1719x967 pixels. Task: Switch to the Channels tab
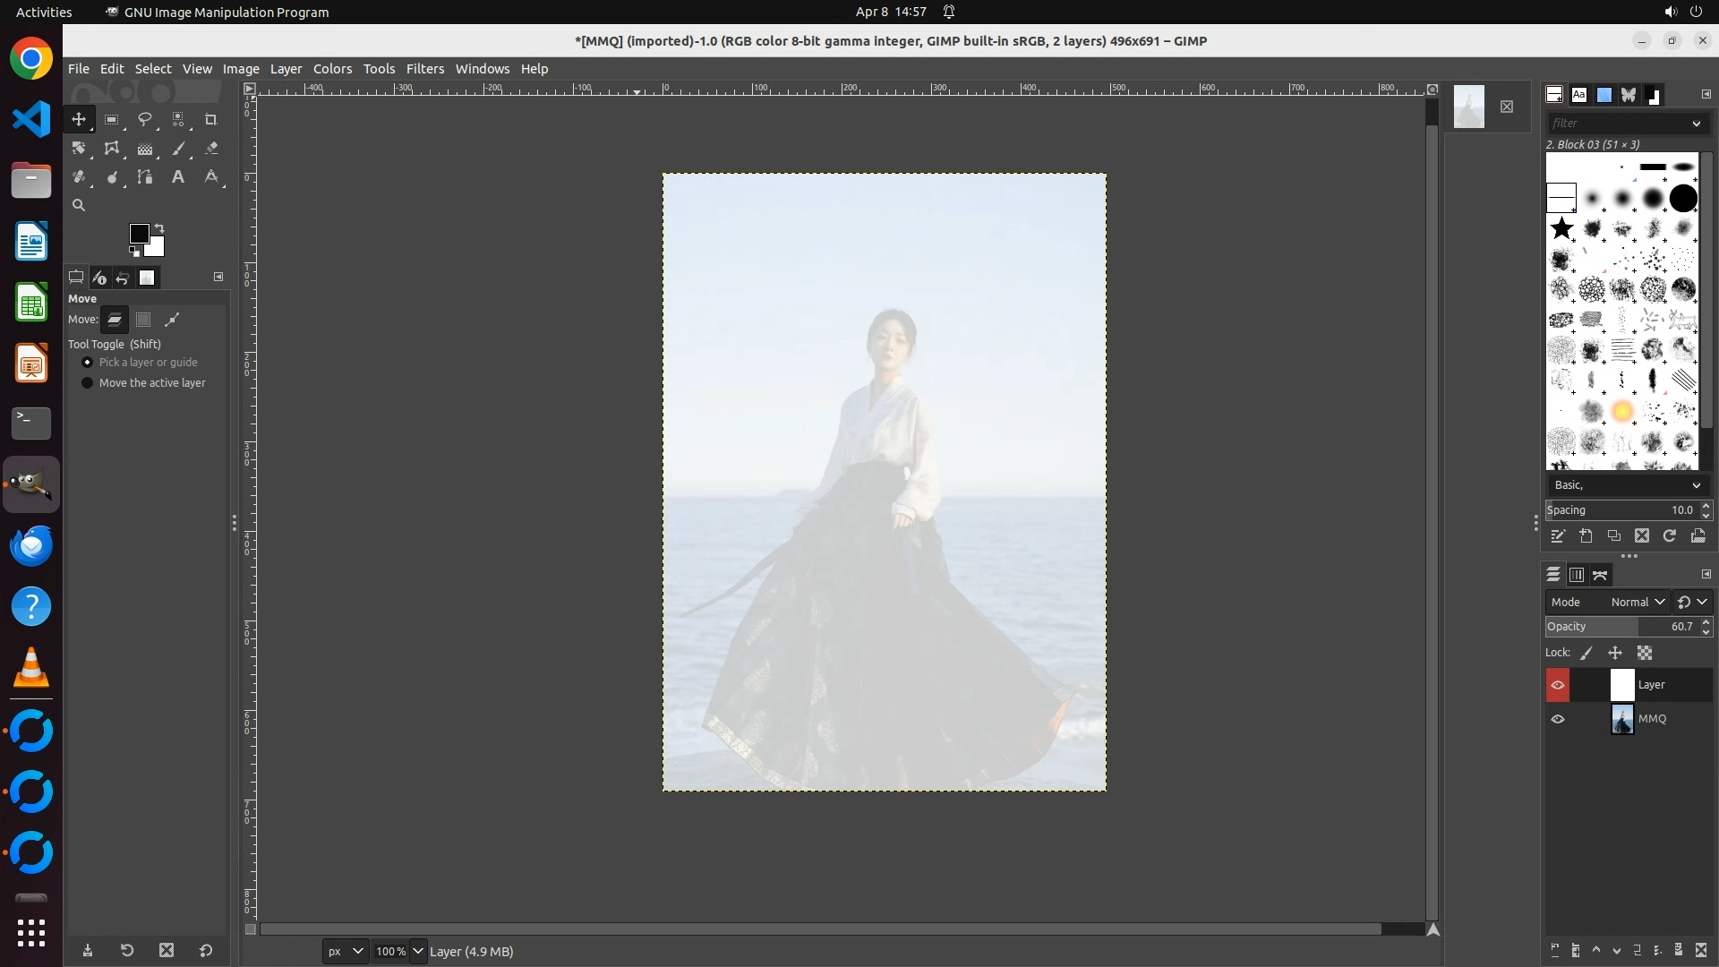pyautogui.click(x=1577, y=575)
